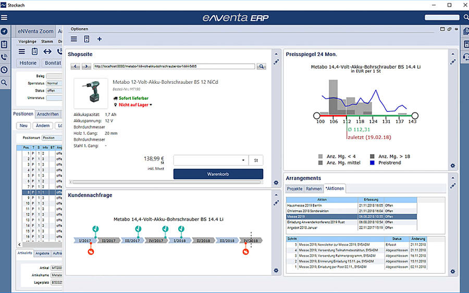
Task: Open Kundennachfrage panel settings gear
Action: (x=276, y=270)
